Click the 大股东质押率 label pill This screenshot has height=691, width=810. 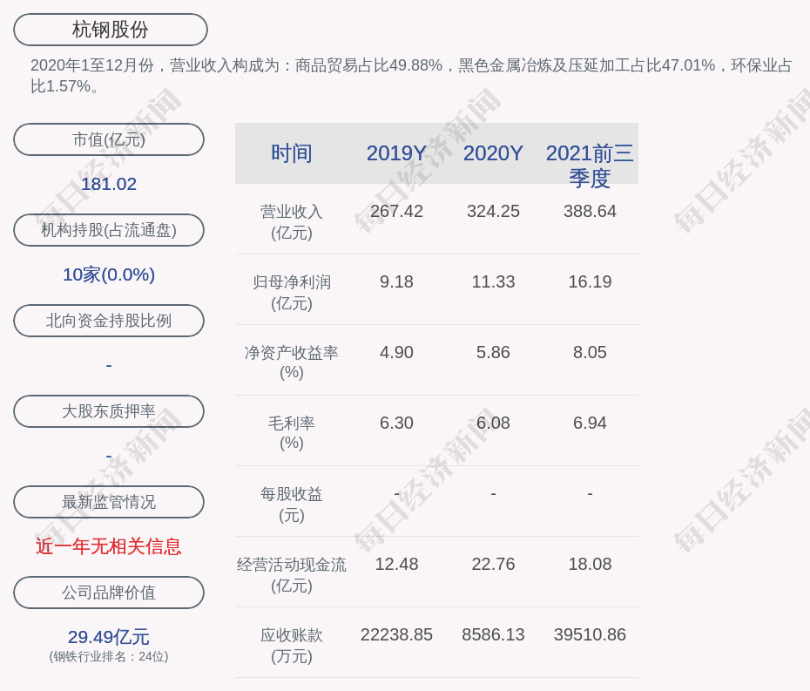pos(109,411)
